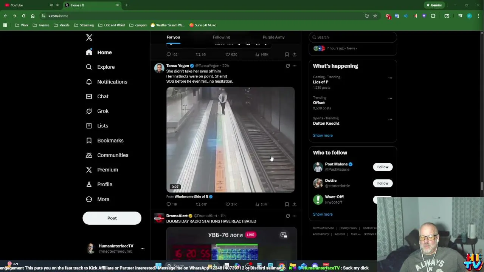Click the Premium X icon
Screen dimensions: 484x272
(89, 170)
